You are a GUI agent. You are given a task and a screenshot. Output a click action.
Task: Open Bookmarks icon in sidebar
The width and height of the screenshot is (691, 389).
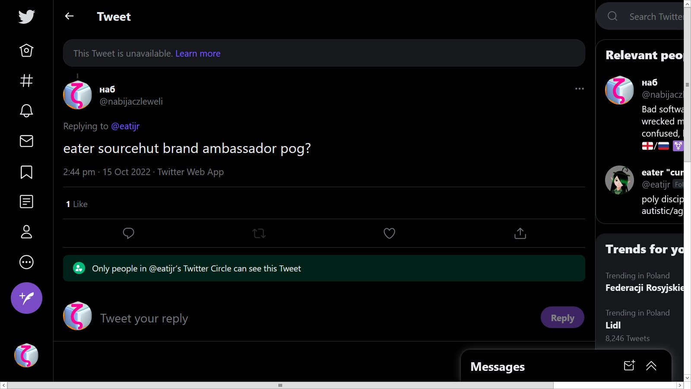[x=26, y=172]
